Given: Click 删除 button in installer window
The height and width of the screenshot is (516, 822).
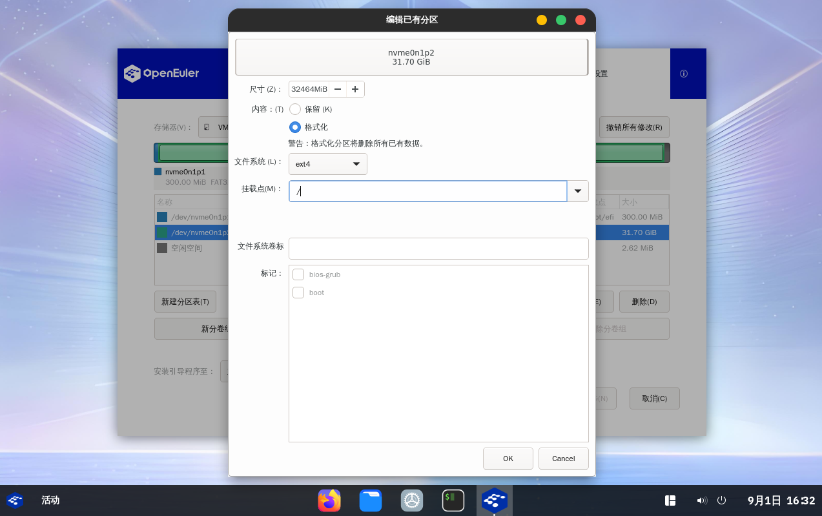Looking at the screenshot, I should coord(644,302).
